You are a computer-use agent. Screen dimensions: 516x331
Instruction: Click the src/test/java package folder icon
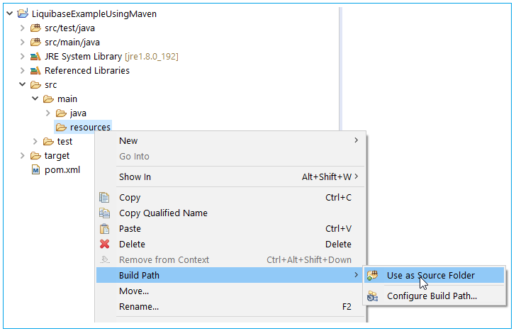point(35,28)
